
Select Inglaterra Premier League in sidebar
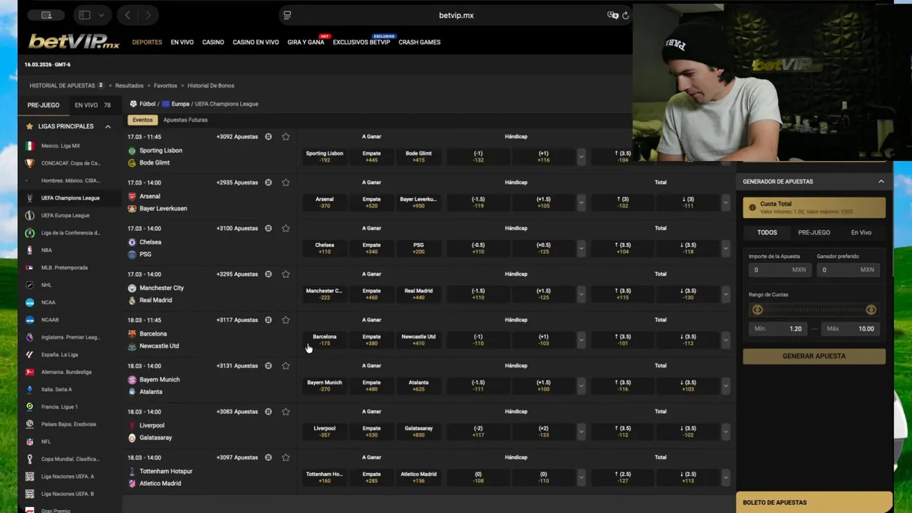tap(70, 337)
